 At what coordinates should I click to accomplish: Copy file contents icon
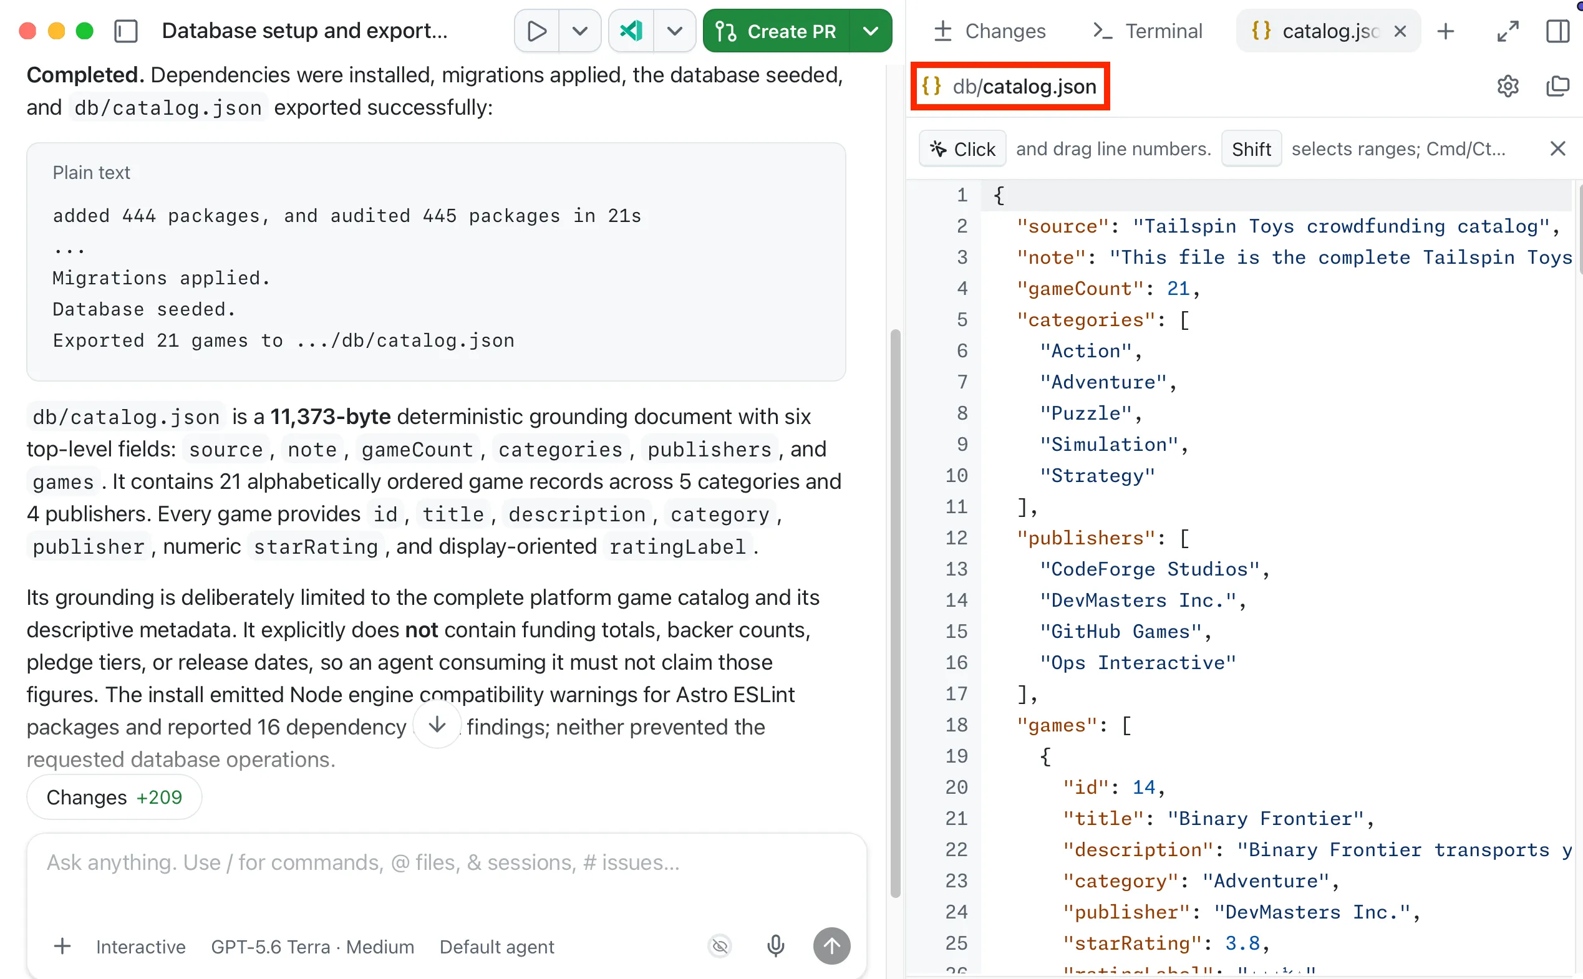1557,86
